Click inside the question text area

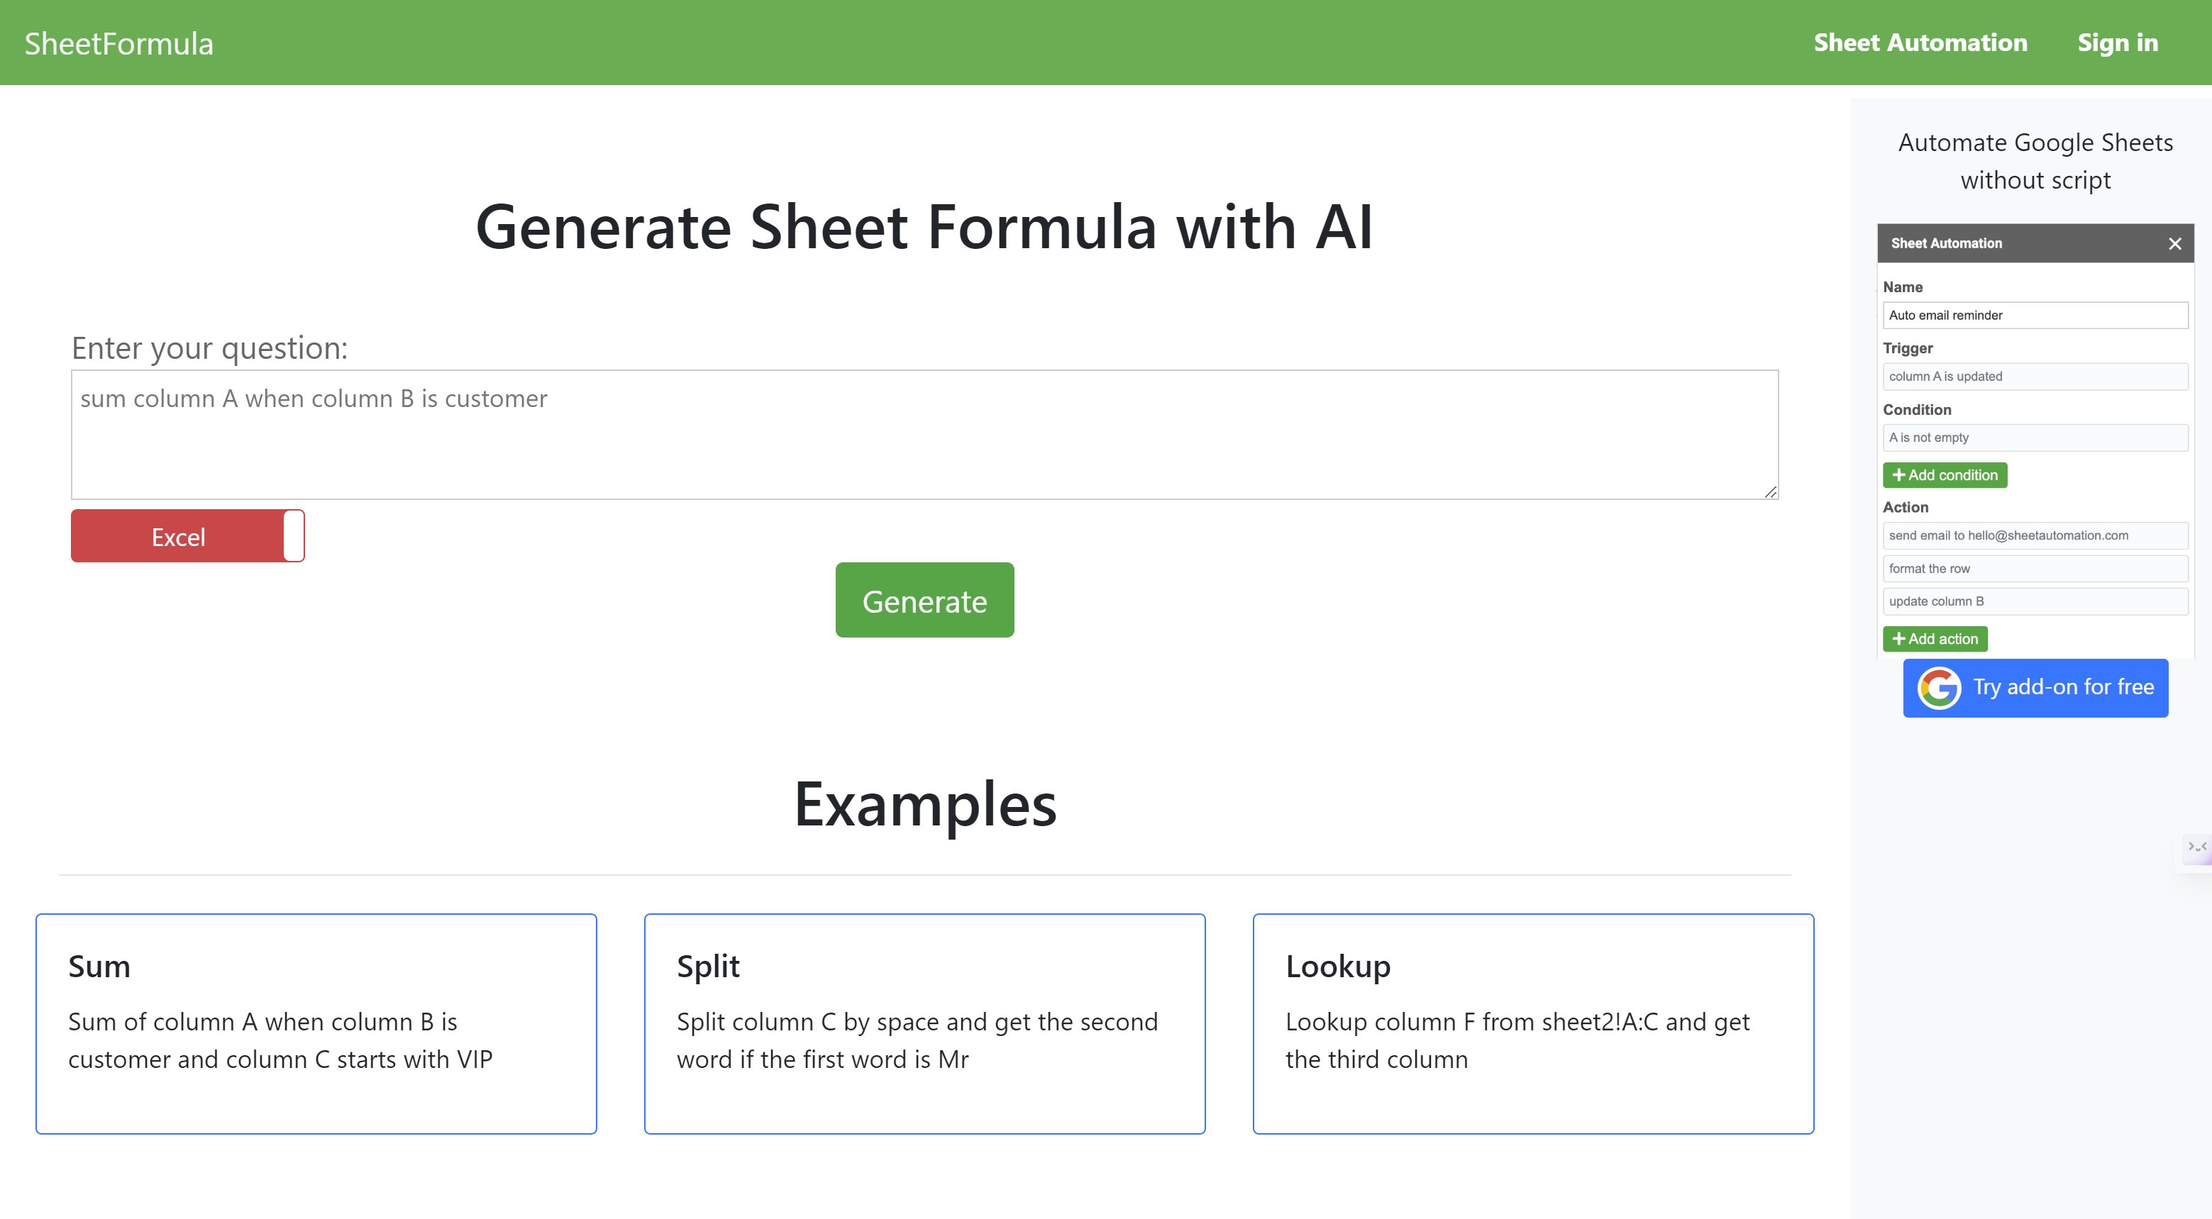(924, 433)
